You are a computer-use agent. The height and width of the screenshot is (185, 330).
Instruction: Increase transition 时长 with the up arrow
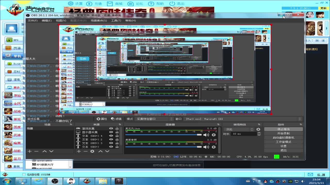click(259, 133)
